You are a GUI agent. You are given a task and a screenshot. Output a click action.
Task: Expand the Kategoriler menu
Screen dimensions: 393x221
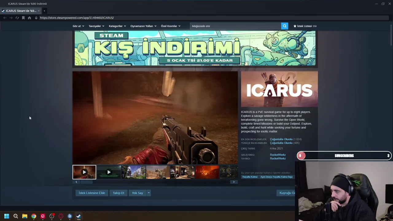pos(117,26)
